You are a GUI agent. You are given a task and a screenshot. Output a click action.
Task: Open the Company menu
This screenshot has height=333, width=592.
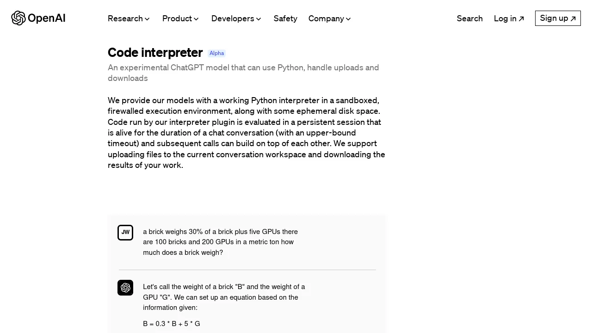(x=326, y=18)
